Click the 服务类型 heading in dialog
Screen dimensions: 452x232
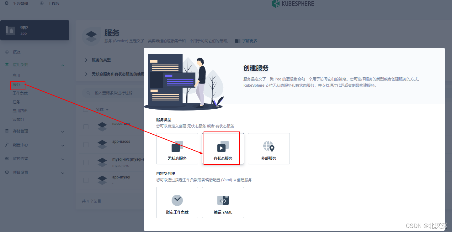point(164,120)
